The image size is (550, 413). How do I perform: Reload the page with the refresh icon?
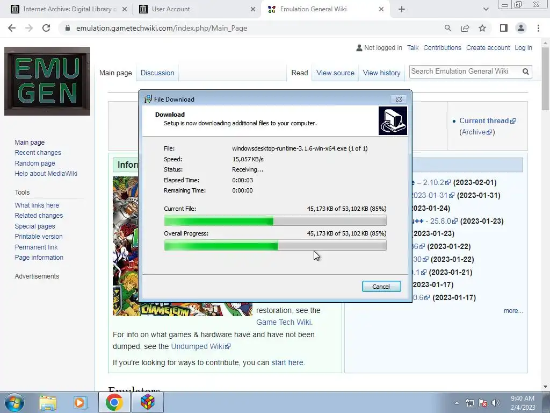click(46, 28)
